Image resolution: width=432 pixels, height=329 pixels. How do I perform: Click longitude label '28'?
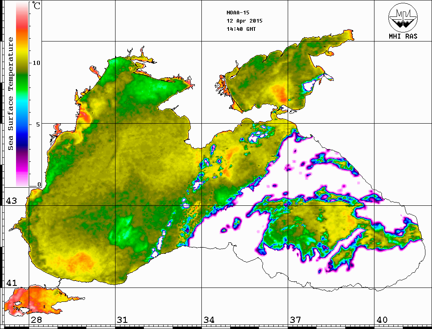pyautogui.click(x=36, y=320)
